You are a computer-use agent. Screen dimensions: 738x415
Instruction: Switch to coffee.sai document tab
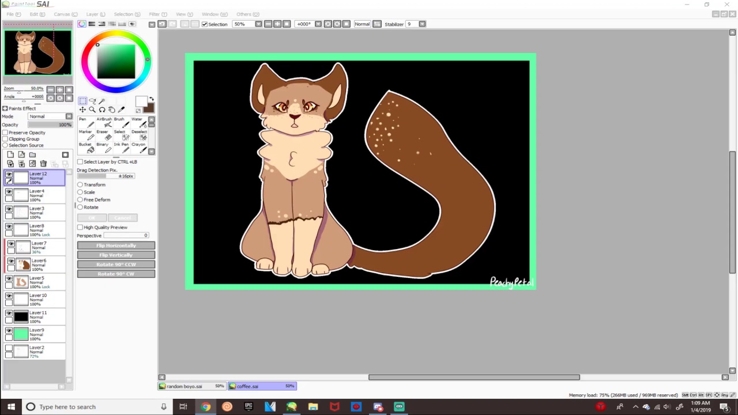(262, 386)
